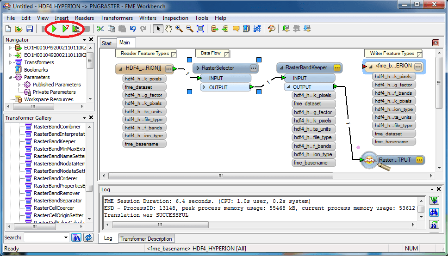This screenshot has height=256, width=448.
Task: Click the Redo arrow icon
Action: tap(143, 29)
